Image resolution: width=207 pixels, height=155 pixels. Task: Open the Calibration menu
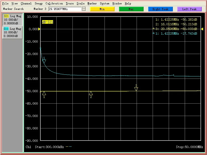click(54, 3)
